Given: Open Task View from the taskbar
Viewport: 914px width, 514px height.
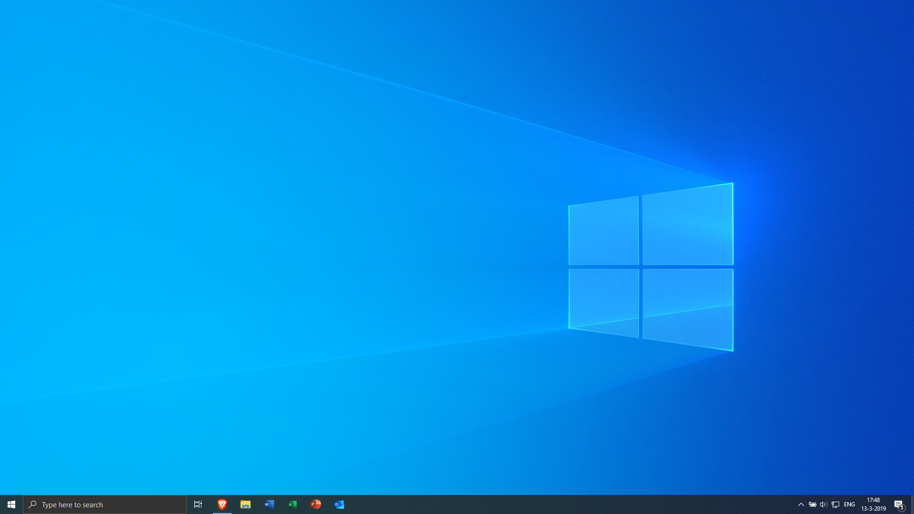Looking at the screenshot, I should pos(198,504).
